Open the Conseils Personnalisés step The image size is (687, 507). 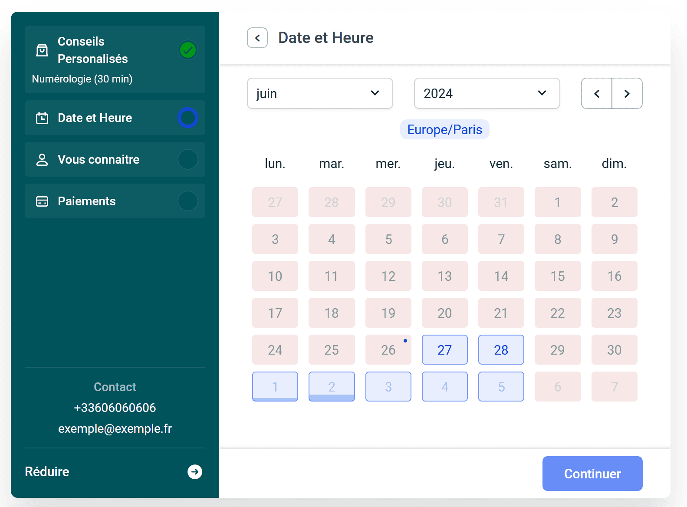click(x=115, y=59)
